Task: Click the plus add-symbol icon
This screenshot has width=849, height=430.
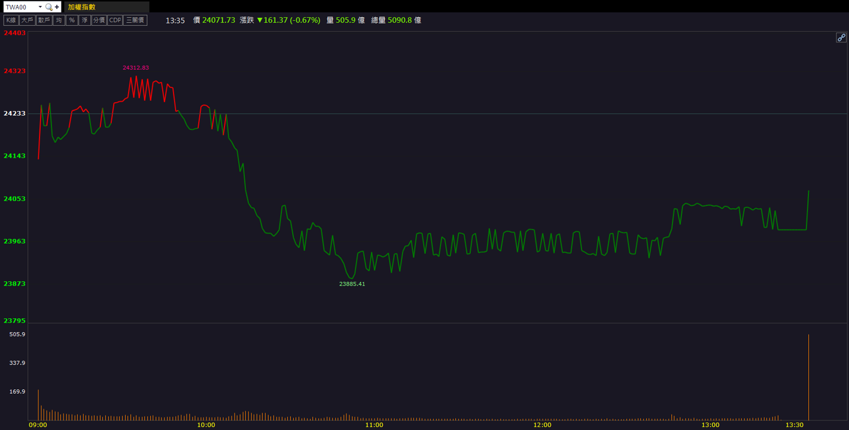Action: tap(57, 7)
